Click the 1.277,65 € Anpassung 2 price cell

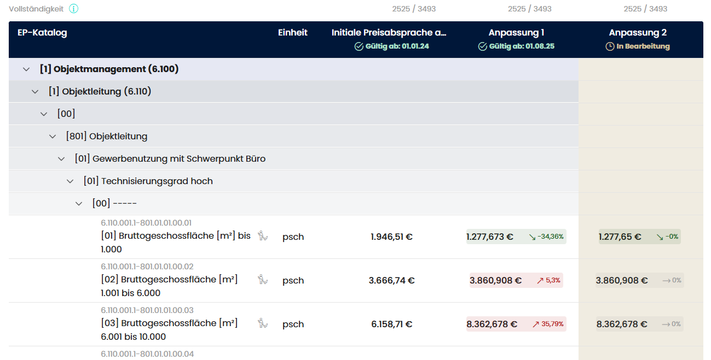coord(620,237)
